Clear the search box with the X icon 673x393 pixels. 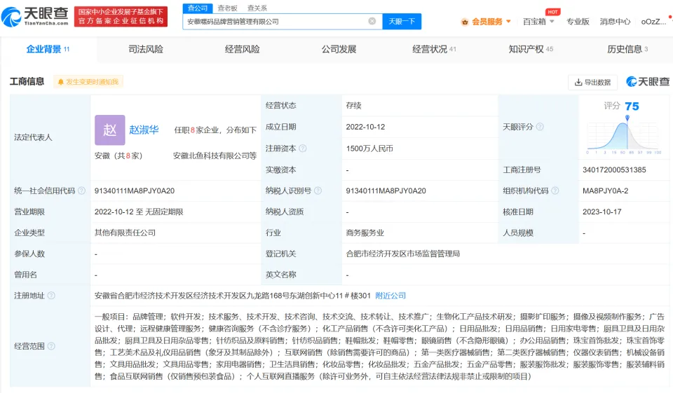click(x=372, y=21)
